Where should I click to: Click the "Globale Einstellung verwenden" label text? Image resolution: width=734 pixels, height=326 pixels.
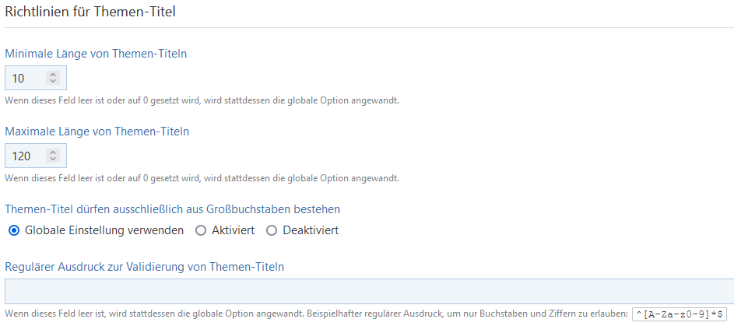click(104, 230)
